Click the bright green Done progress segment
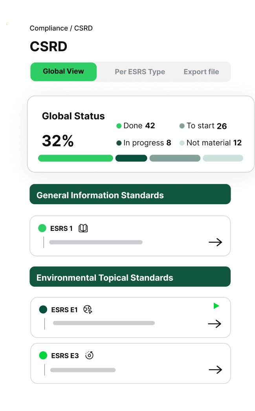This screenshot has width=255, height=411. tap(75, 159)
